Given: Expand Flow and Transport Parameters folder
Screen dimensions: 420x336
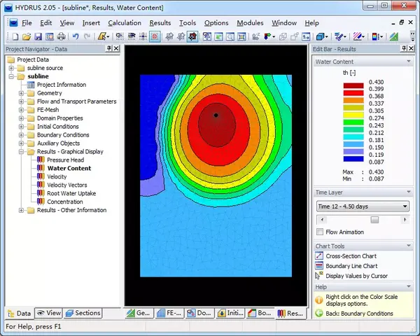Looking at the screenshot, I should click(x=21, y=101).
